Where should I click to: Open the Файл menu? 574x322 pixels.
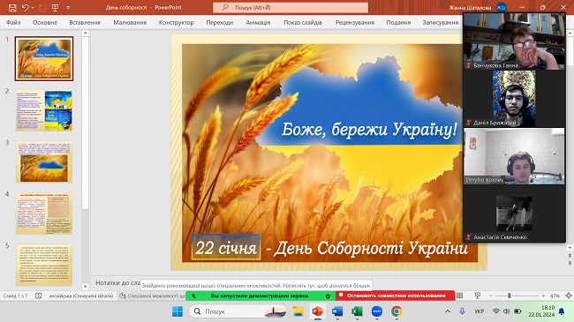(13, 22)
